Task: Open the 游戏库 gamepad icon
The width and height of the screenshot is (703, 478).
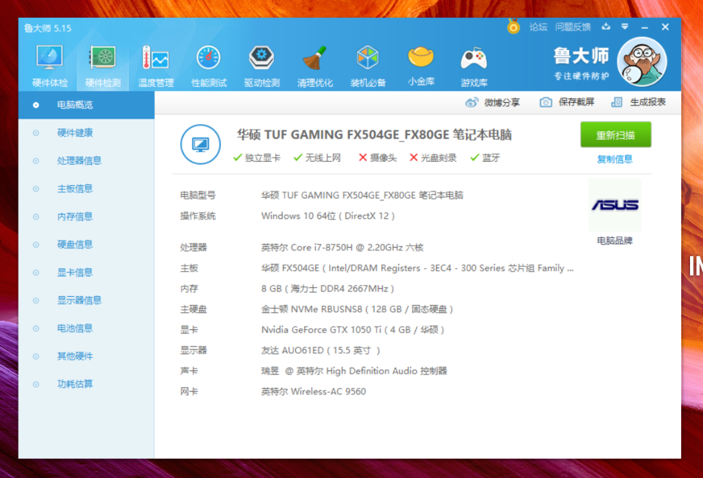Action: click(x=474, y=59)
